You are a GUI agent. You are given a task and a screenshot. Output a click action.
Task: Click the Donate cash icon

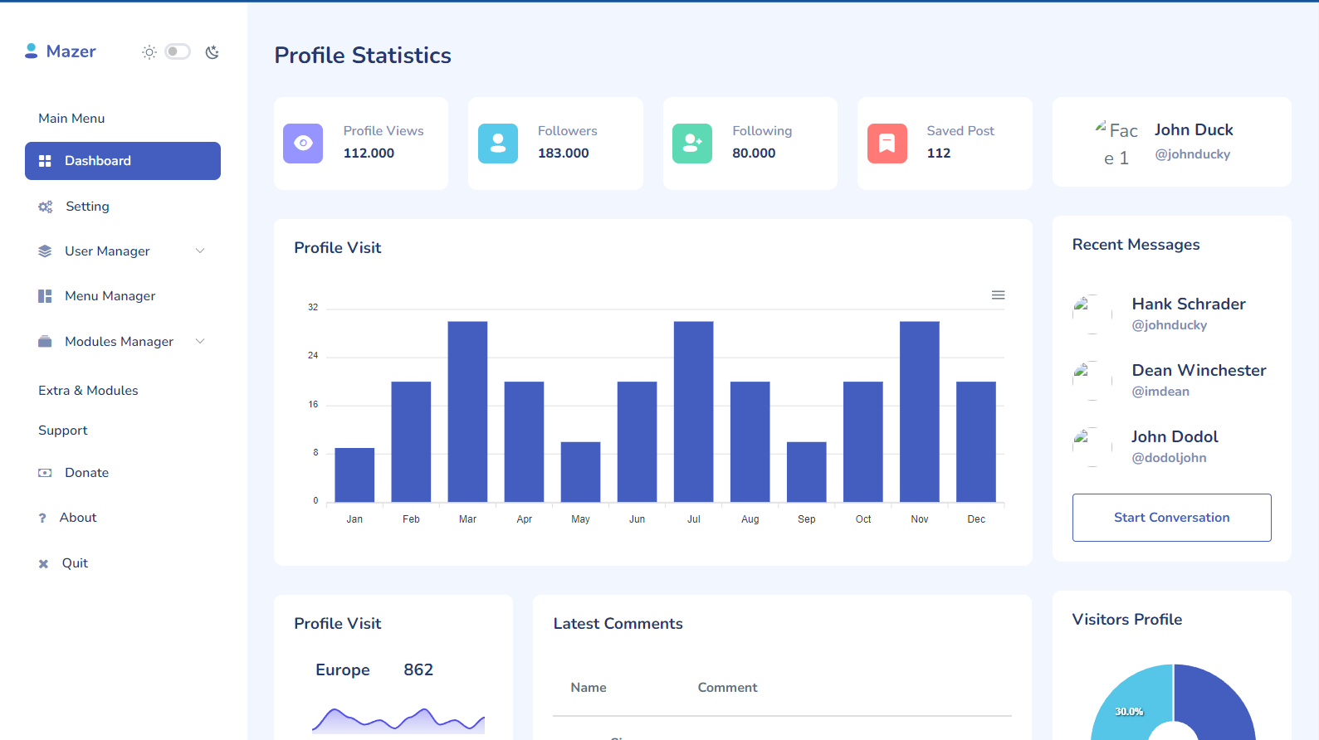[45, 473]
